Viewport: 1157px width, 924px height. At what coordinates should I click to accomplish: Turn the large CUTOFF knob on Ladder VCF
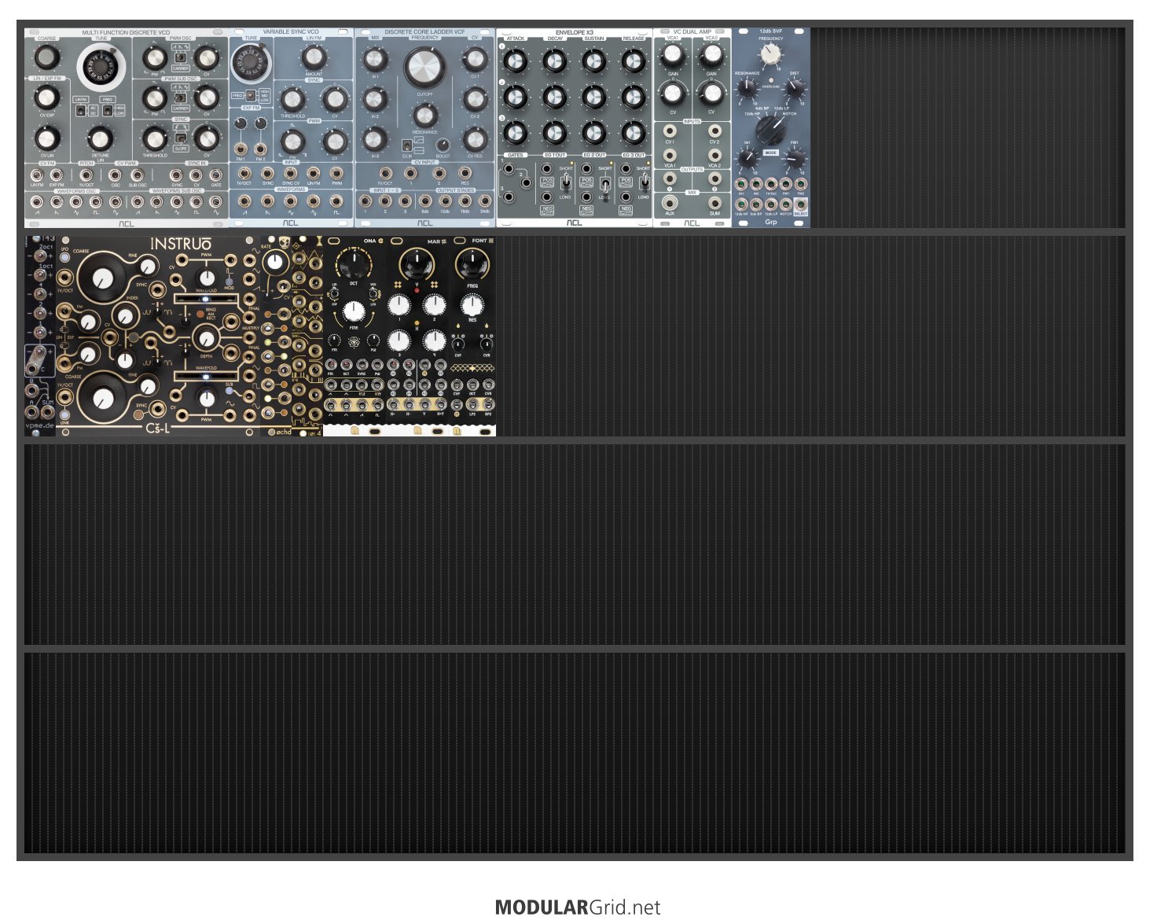coord(425,68)
